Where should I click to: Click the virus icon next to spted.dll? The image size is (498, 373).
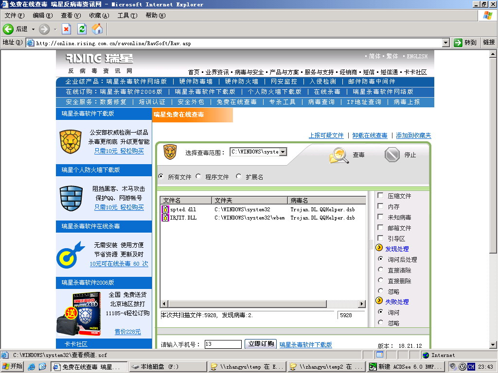[x=165, y=209]
